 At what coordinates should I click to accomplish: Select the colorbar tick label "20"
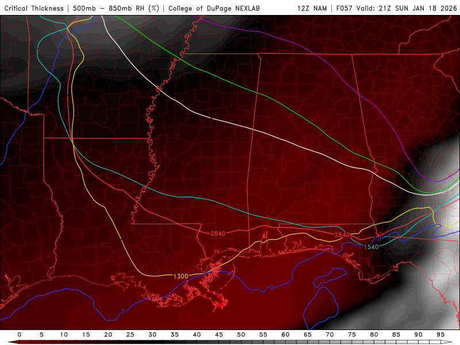click(x=108, y=335)
